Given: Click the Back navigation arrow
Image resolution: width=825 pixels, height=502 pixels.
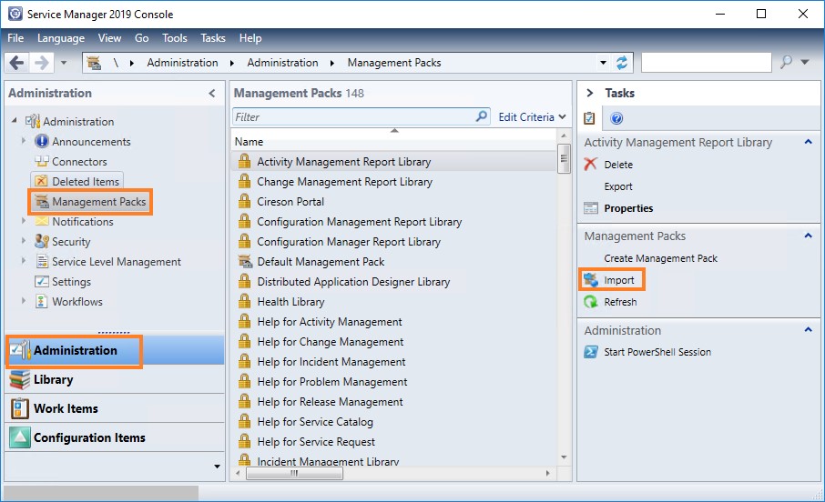Looking at the screenshot, I should click(x=16, y=63).
